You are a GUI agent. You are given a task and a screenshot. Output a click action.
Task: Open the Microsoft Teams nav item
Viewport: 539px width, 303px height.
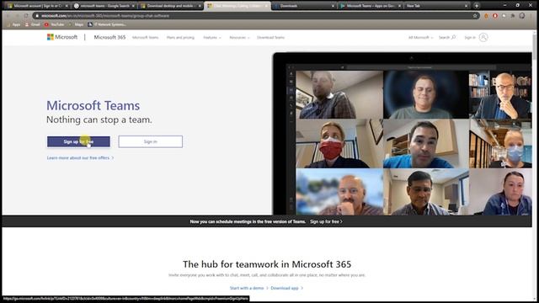click(x=145, y=37)
